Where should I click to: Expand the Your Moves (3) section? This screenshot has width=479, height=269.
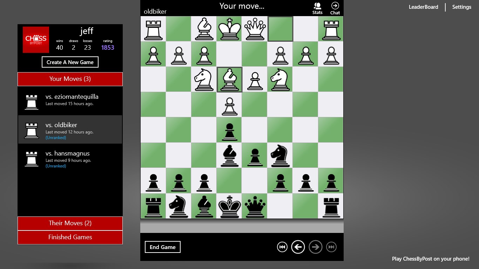coord(70,79)
